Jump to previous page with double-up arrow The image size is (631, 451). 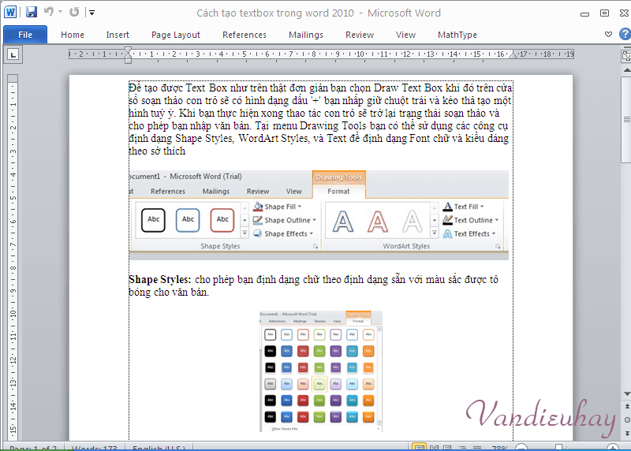pos(626,406)
